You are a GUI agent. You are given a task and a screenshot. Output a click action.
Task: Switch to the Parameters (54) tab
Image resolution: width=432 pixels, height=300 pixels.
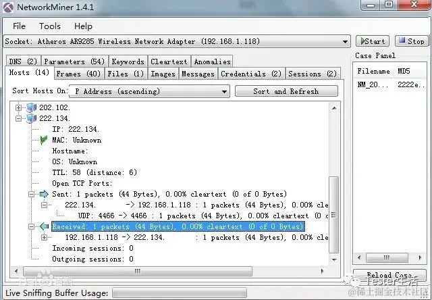click(x=74, y=61)
